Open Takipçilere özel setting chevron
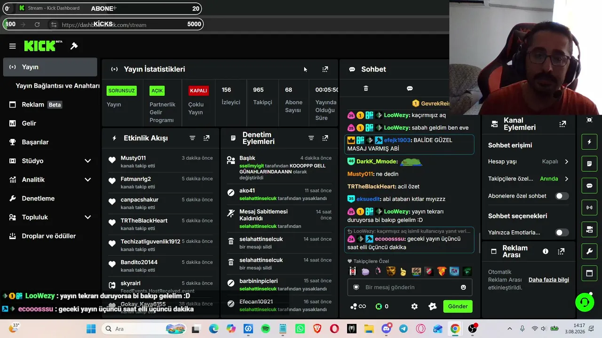602x338 pixels. coord(566,179)
